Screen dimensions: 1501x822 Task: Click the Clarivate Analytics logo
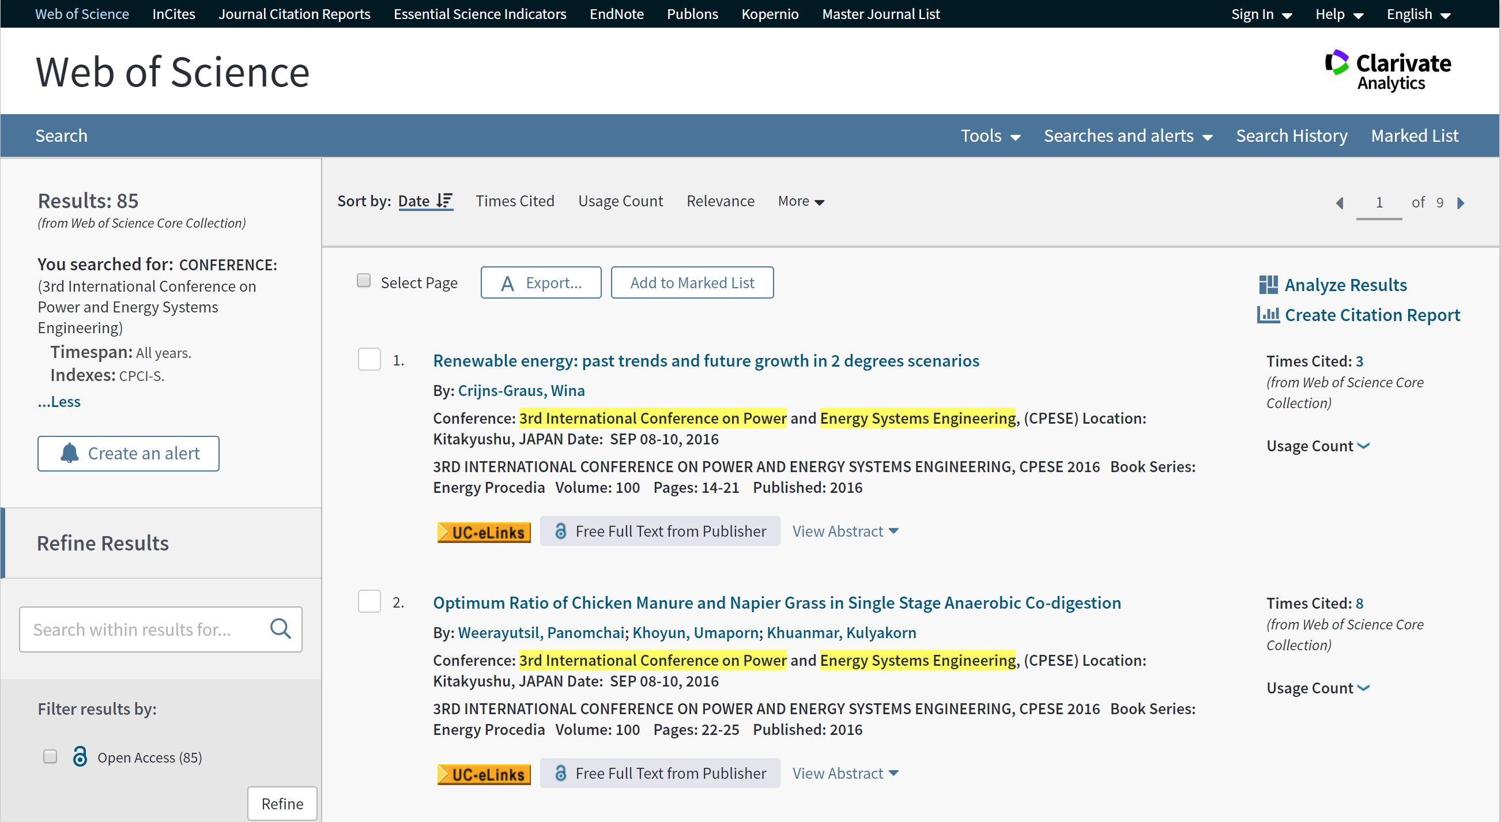(1387, 70)
